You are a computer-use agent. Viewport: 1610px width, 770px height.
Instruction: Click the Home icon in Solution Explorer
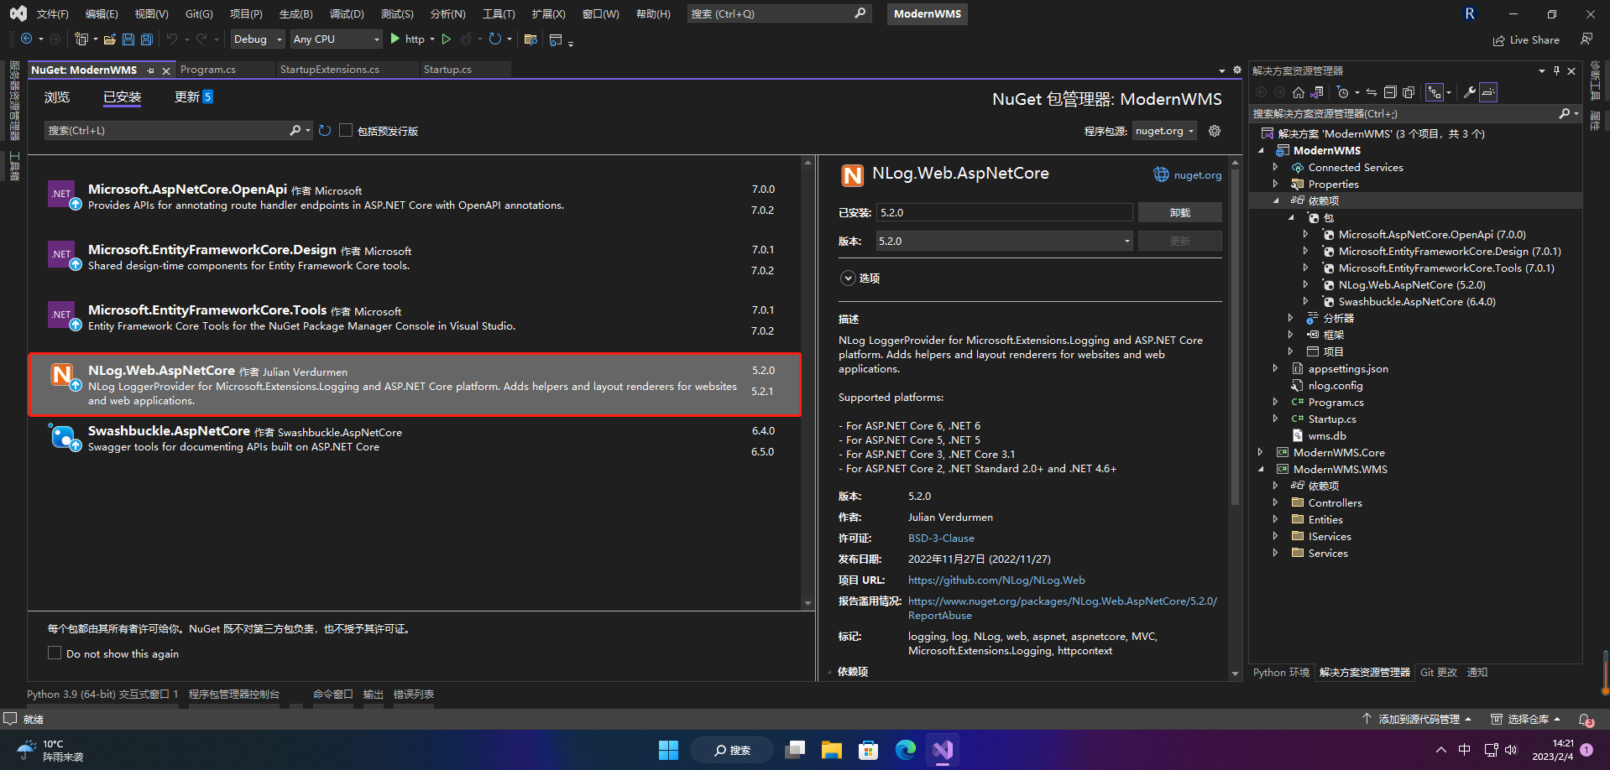click(x=1299, y=92)
